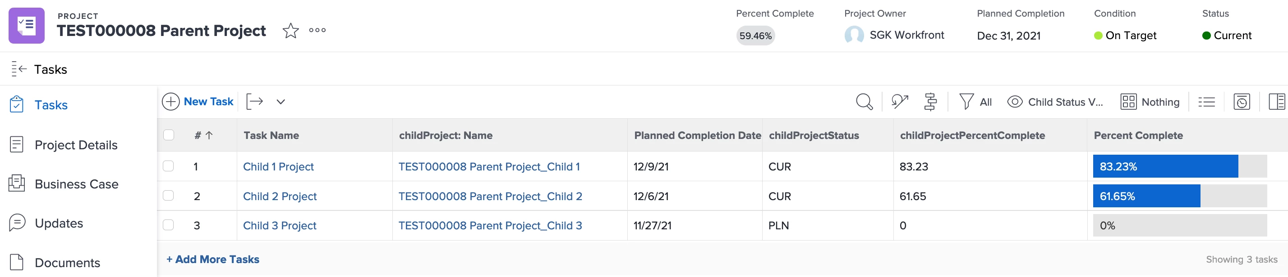Image resolution: width=1288 pixels, height=277 pixels.
Task: Click the 83.23% percent complete bar
Action: (x=1165, y=166)
